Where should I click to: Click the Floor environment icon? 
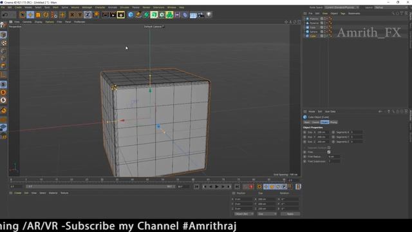(193, 15)
